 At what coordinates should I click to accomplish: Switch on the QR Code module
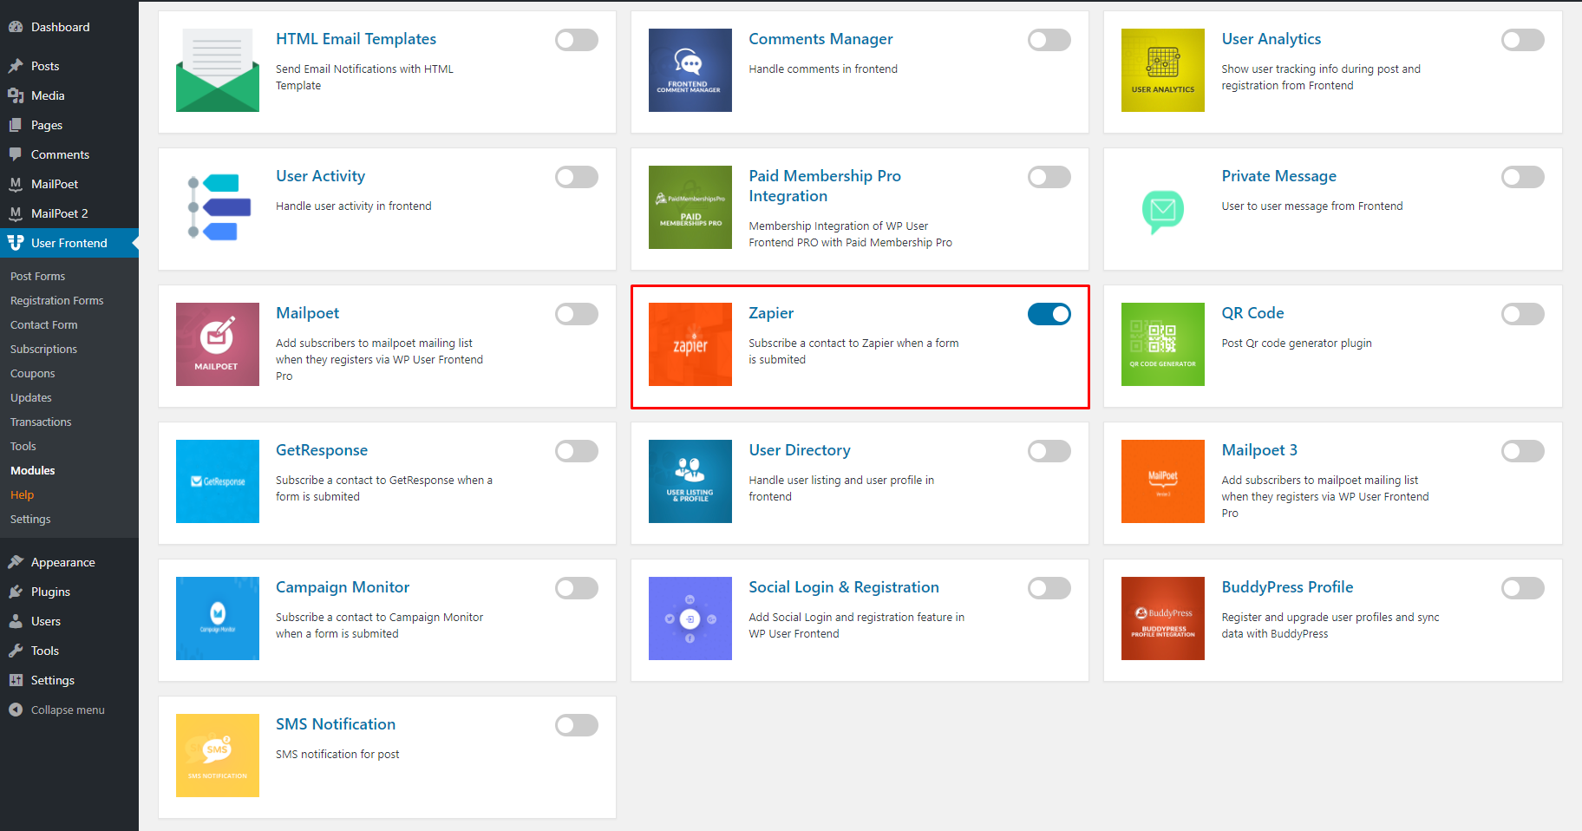pos(1522,314)
